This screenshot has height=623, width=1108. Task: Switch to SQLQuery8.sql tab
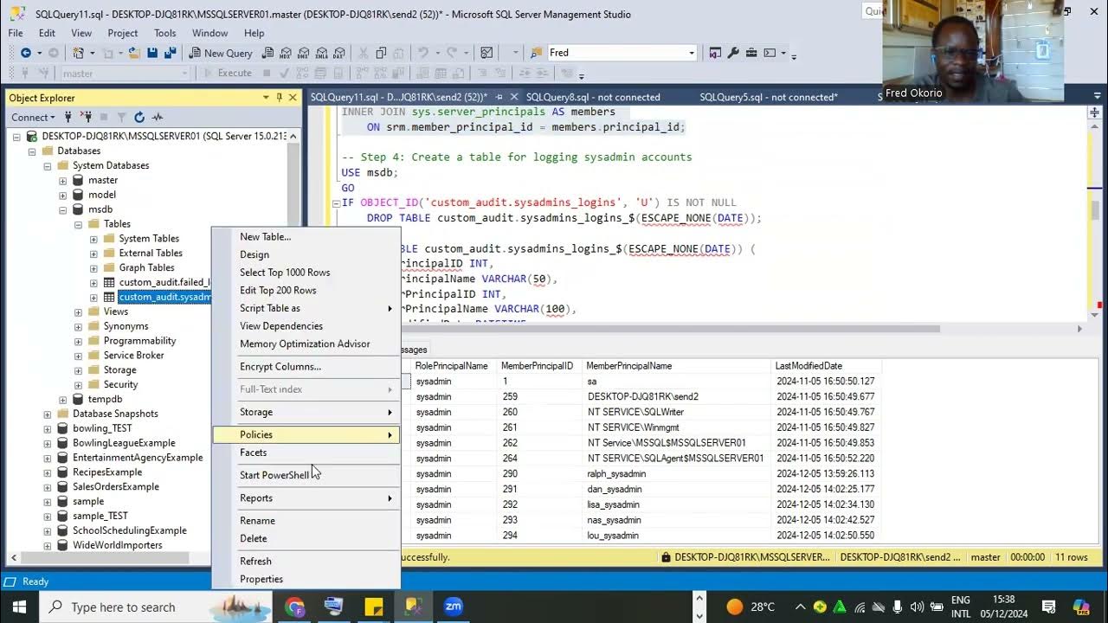[x=593, y=97]
